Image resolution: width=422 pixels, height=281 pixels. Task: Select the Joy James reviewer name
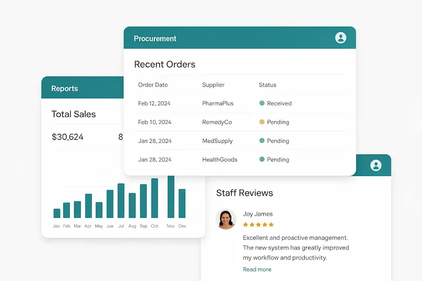[x=258, y=214]
